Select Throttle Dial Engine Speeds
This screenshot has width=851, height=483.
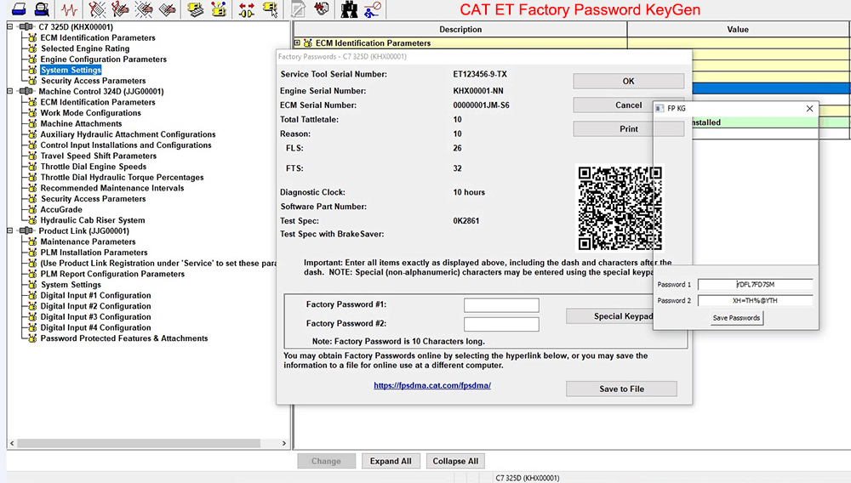94,167
